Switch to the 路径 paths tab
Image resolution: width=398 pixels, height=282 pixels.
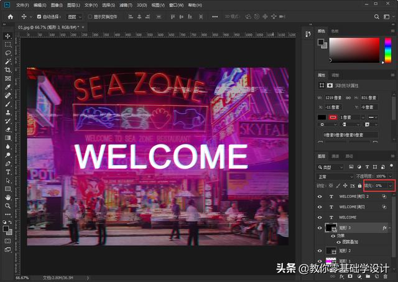[349, 156]
